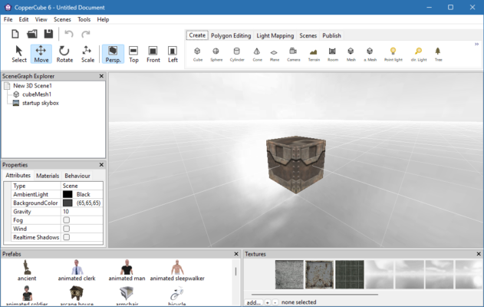The height and width of the screenshot is (307, 484).
Task: Choose the rusty metal texture thumbnail
Action: click(319, 274)
